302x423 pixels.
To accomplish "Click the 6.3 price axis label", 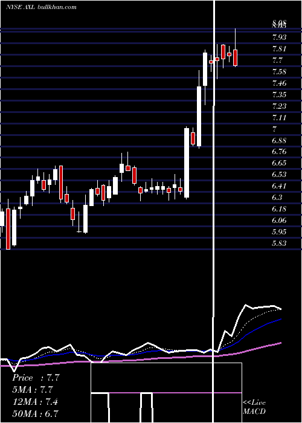I will [x=277, y=198].
